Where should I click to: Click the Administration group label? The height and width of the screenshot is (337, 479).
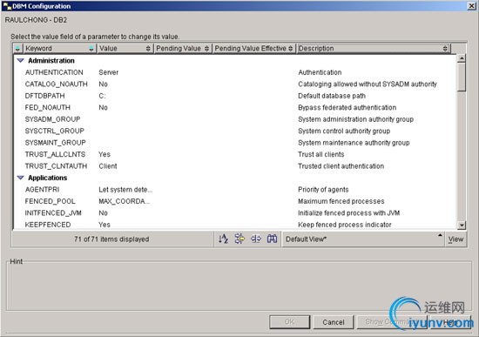[51, 60]
